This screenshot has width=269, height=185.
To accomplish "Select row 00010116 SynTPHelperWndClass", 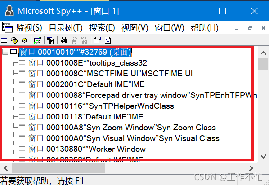I will (101, 106).
